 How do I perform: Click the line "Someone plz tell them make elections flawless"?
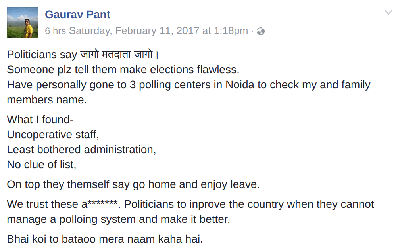coord(123,70)
